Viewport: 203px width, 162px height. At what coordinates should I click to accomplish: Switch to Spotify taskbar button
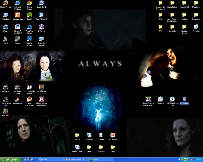pos(101,160)
